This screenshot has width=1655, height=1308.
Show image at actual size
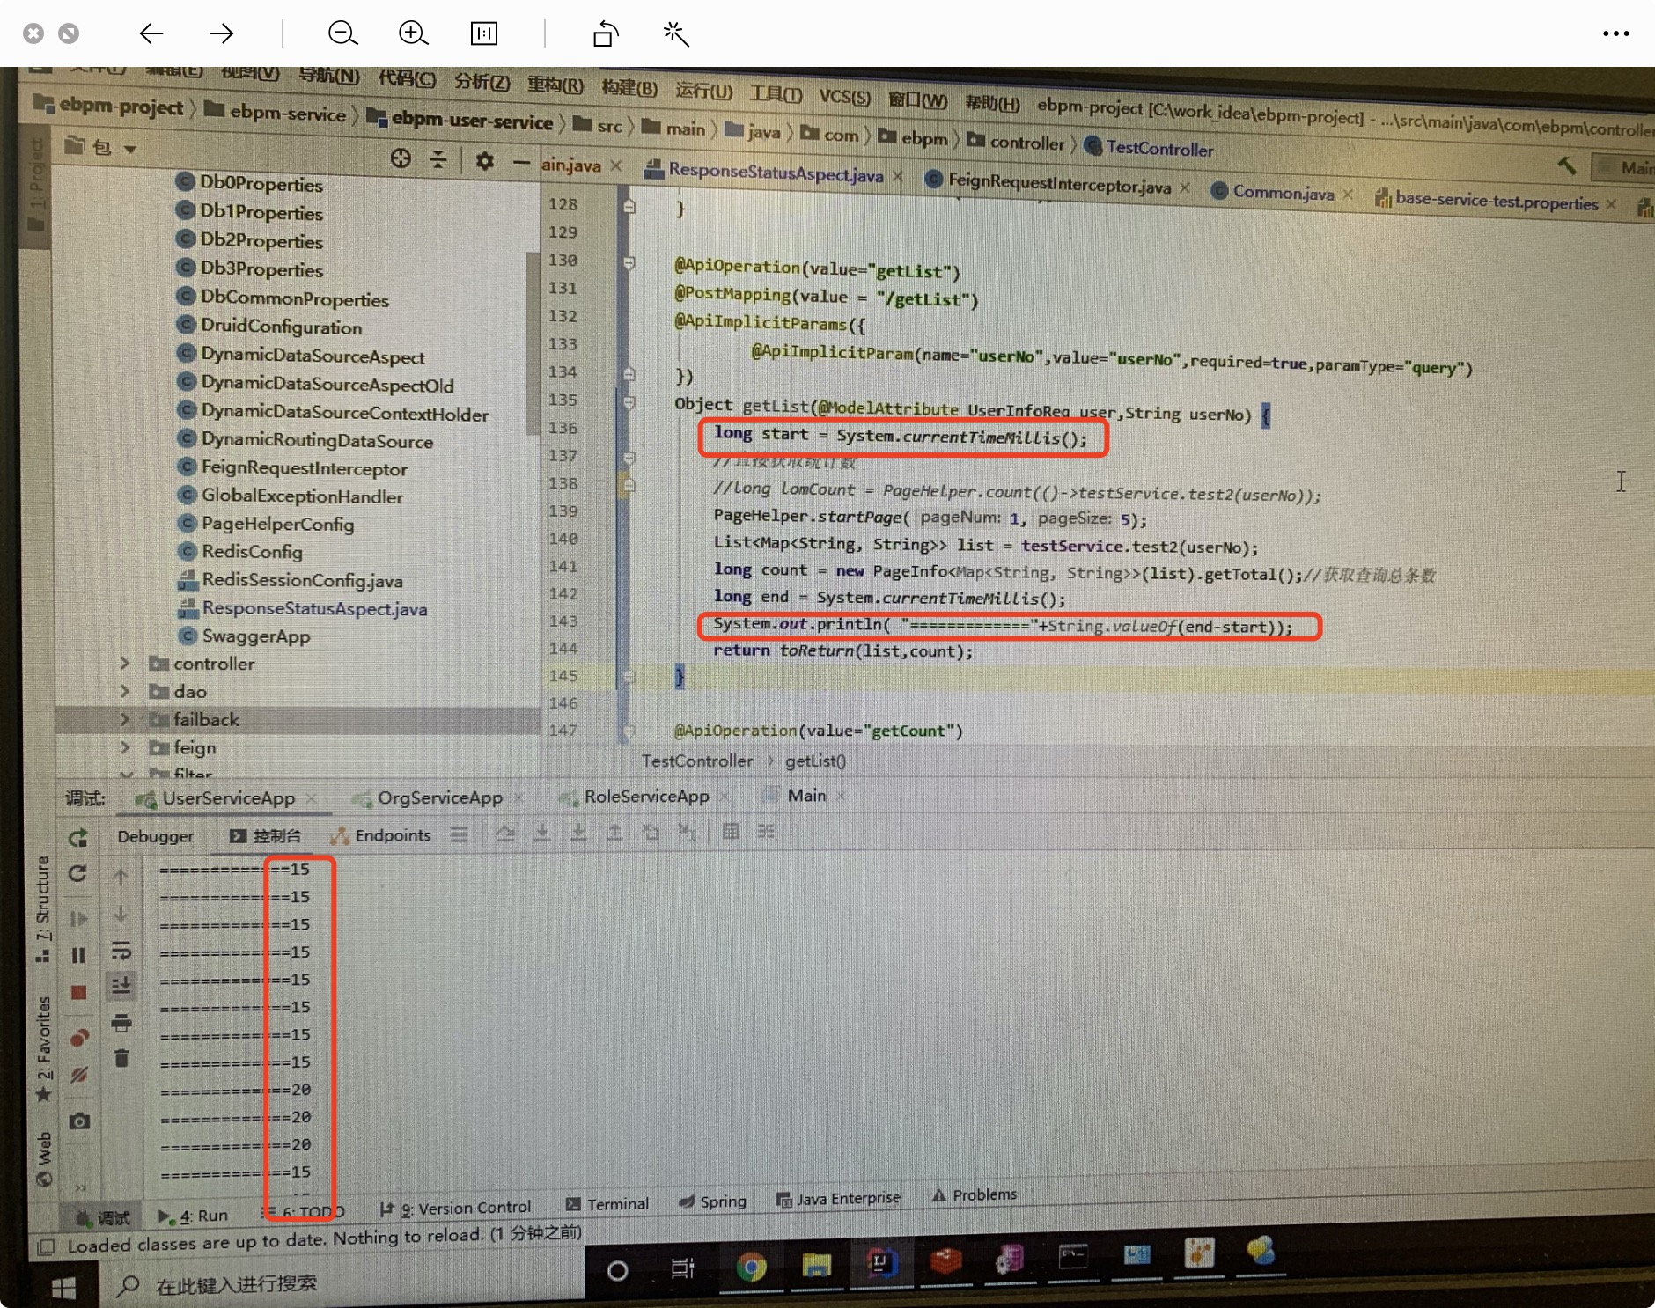click(484, 33)
